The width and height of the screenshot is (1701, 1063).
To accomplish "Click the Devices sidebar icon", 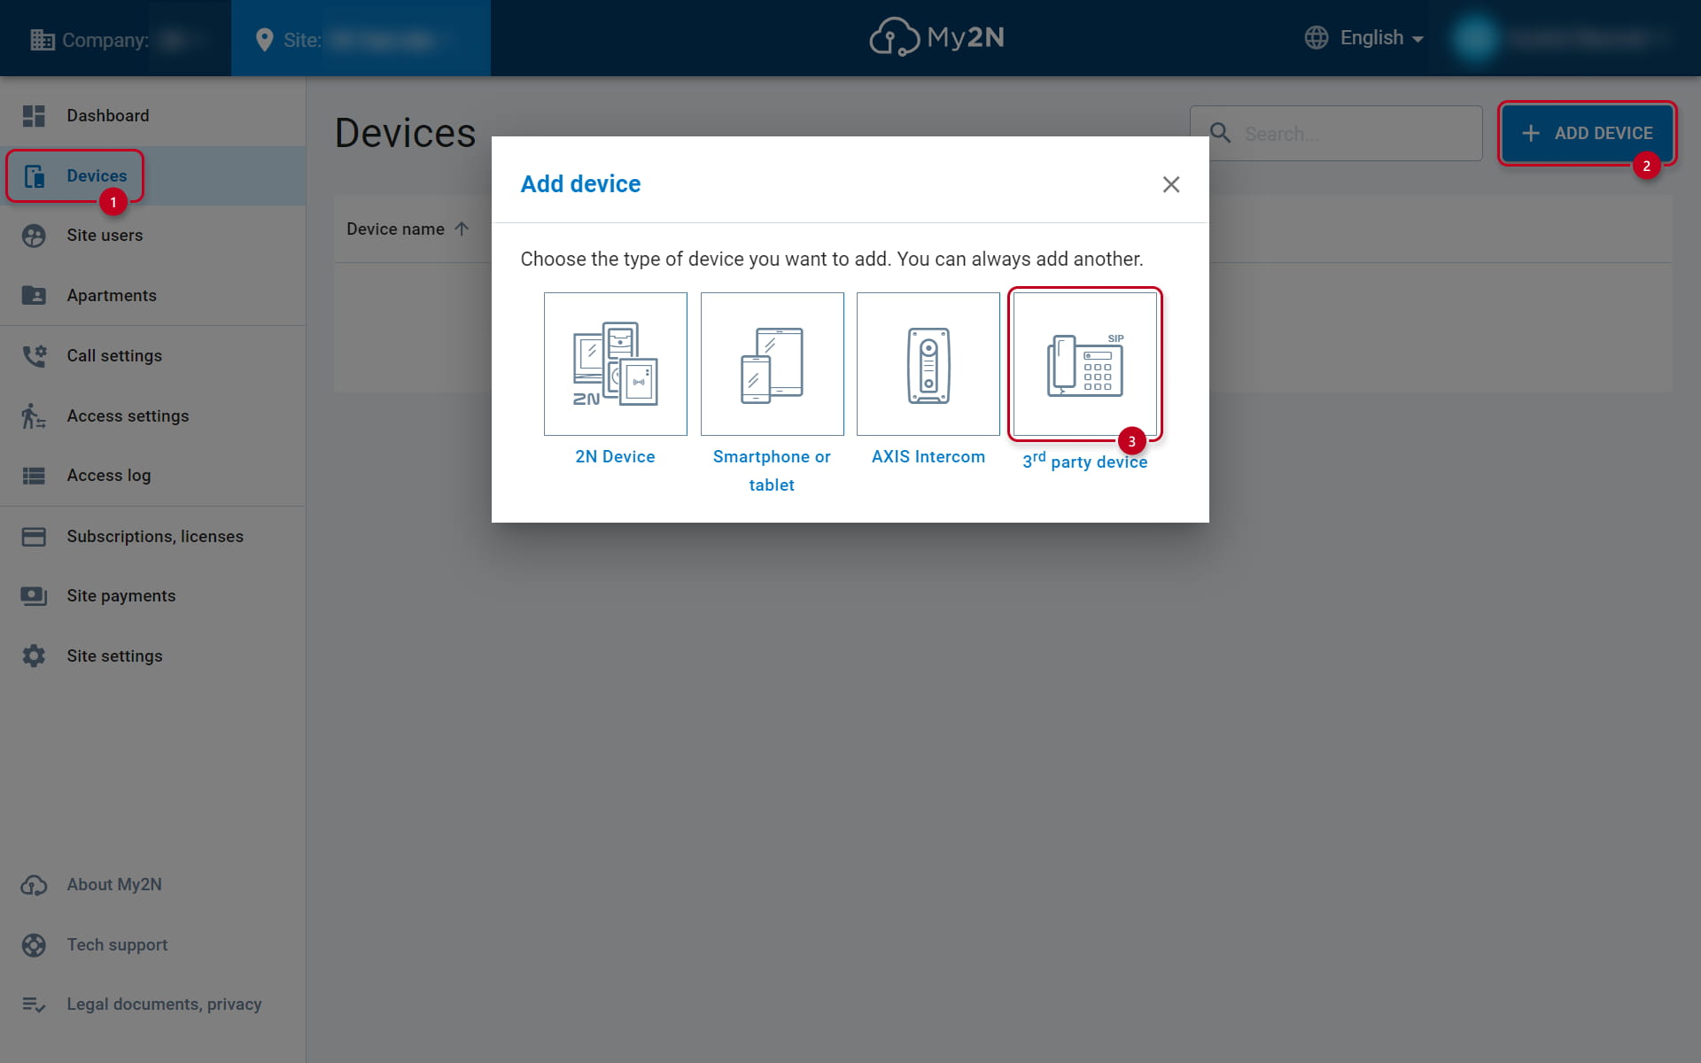I will 34,176.
